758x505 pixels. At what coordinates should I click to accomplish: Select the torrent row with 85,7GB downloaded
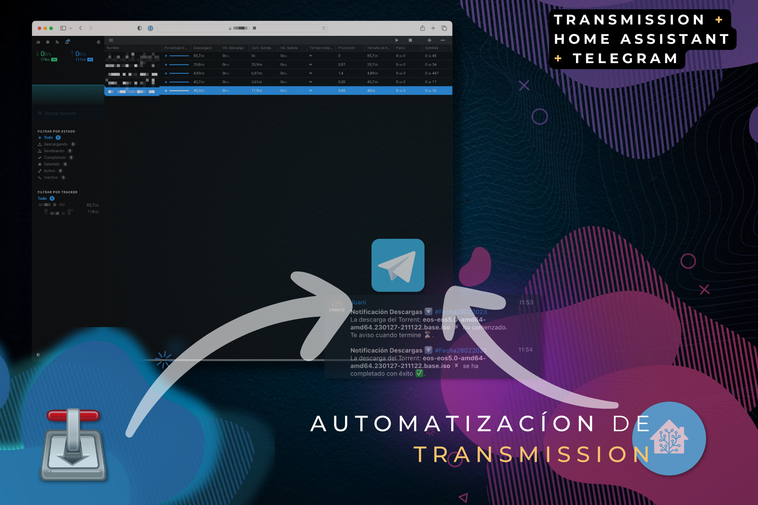click(x=278, y=56)
